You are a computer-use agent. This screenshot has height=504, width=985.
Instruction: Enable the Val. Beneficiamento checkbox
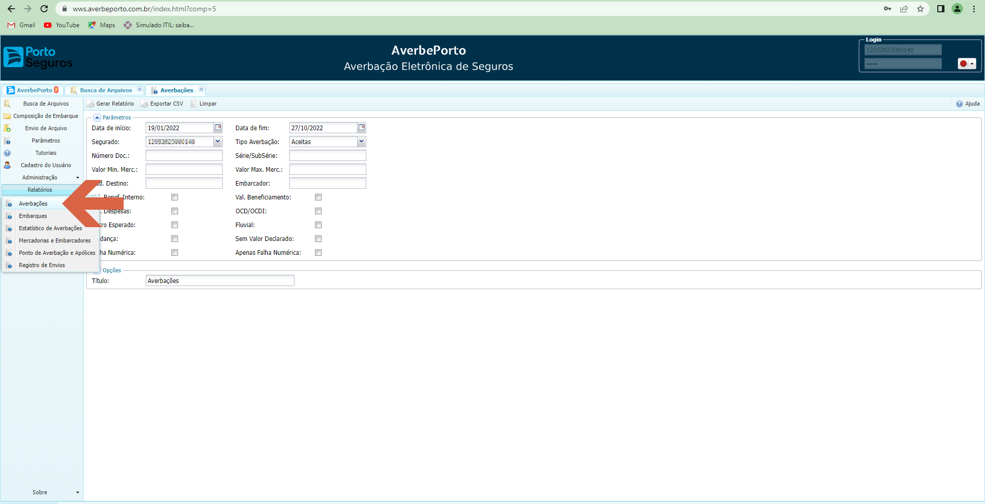coord(318,197)
